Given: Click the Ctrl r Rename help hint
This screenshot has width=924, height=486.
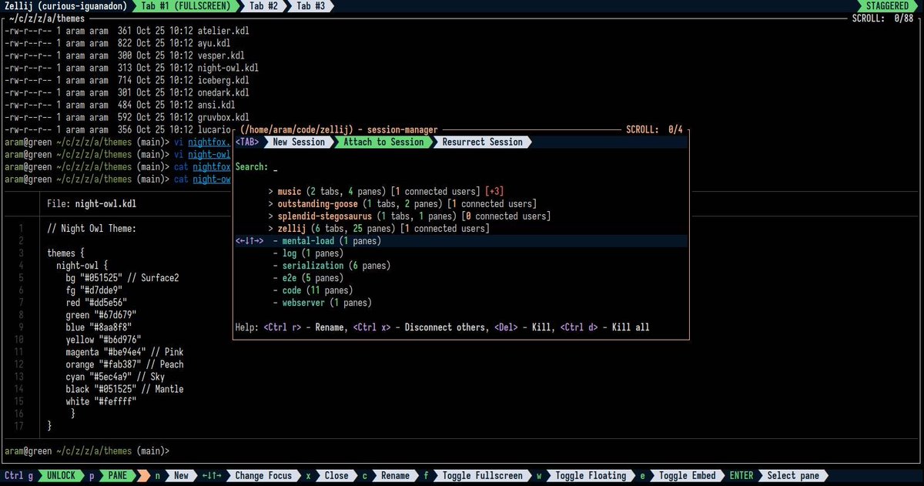Looking at the screenshot, I should point(305,327).
